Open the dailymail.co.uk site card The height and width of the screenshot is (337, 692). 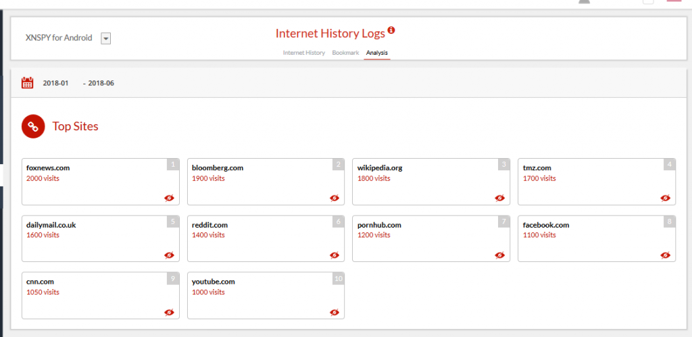click(x=101, y=238)
